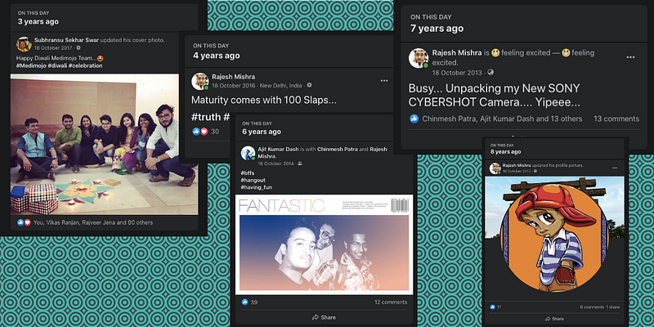The width and height of the screenshot is (654, 327).
Task: Click 'Busy... Unpacking my New SONY CYBERSHOT' text
Action: pos(495,96)
